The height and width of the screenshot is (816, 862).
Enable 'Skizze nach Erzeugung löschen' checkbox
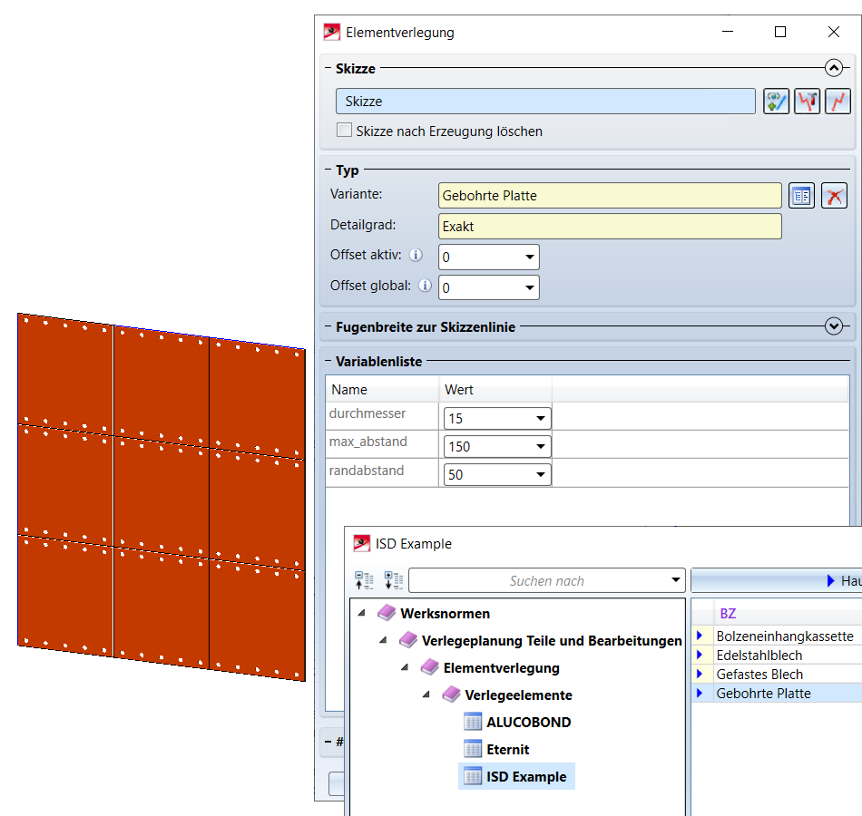point(345,131)
